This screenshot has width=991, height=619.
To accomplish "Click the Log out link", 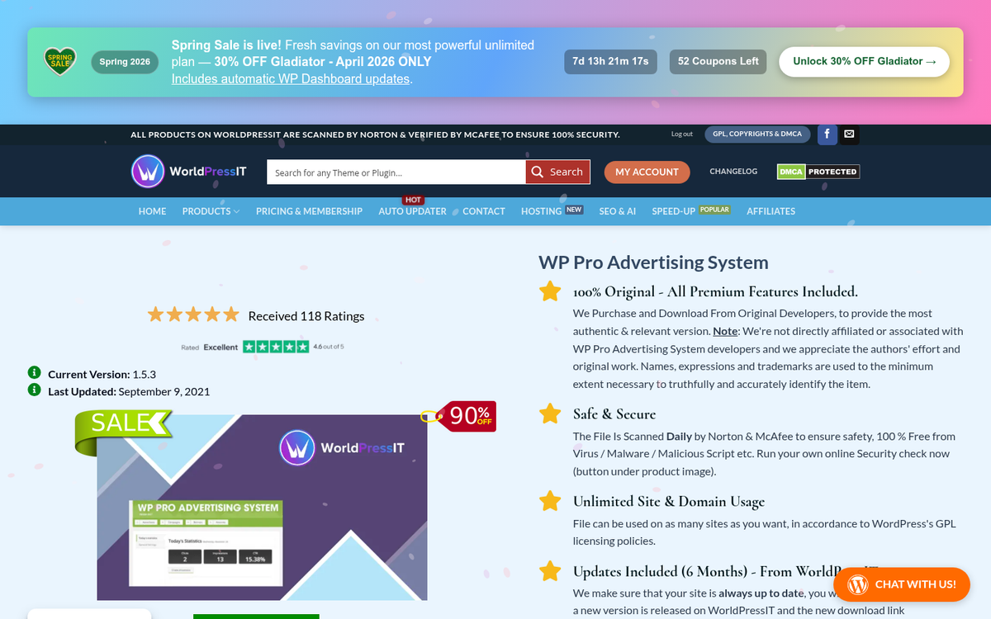I will click(681, 134).
